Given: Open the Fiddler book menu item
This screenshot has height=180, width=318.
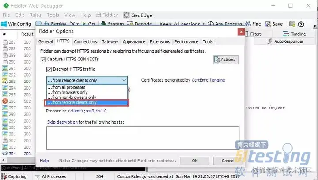Looking at the screenshot, I should tap(107, 15).
